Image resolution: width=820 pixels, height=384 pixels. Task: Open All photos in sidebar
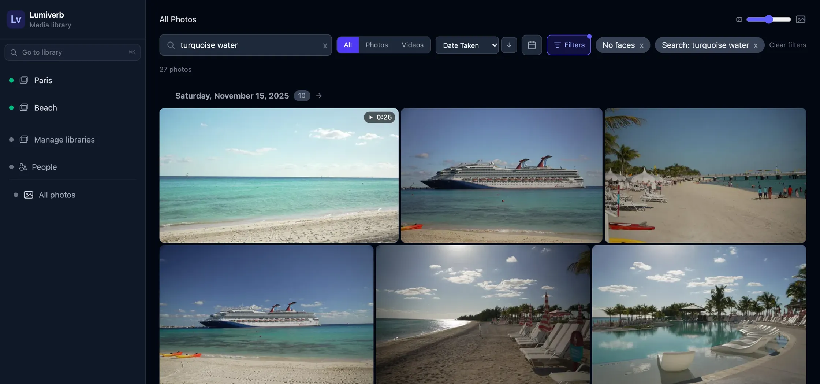coord(57,195)
